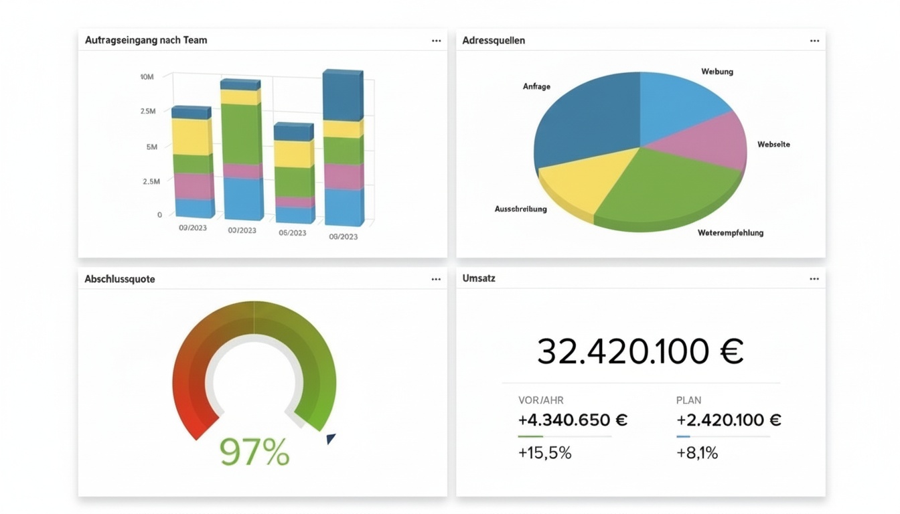This screenshot has height=514, width=900.
Task: Click the total revenue value 32.420.100 €
Action: [x=640, y=351]
